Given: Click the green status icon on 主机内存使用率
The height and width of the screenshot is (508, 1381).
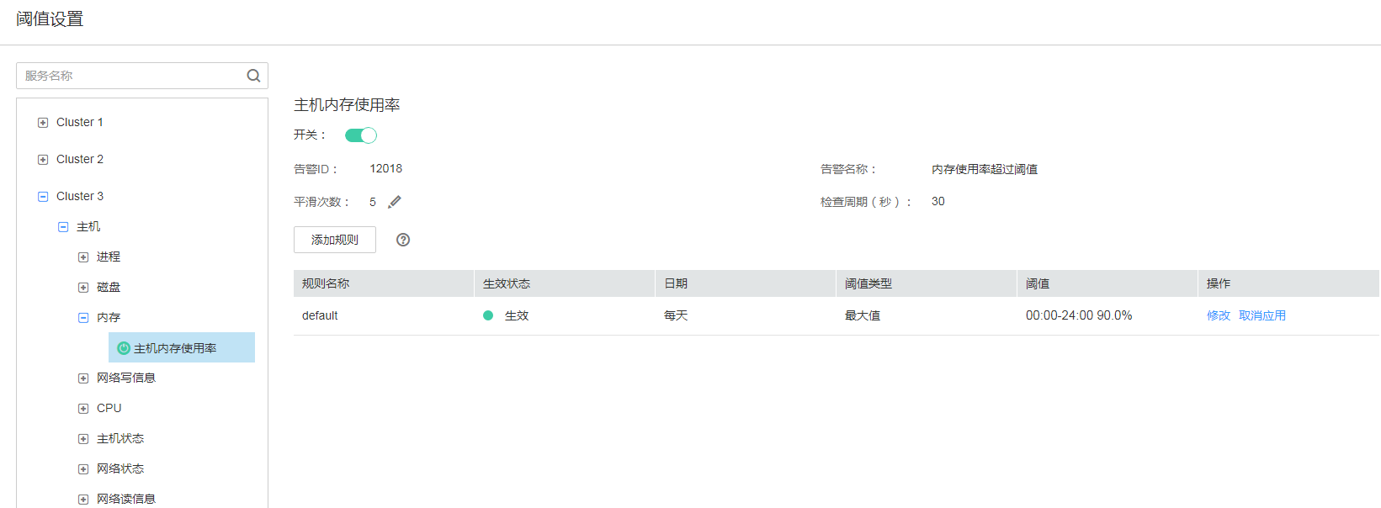Looking at the screenshot, I should pyautogui.click(x=124, y=348).
